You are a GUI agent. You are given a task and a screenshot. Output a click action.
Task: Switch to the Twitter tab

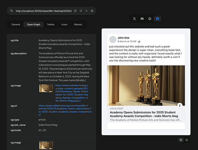tap(51, 24)
